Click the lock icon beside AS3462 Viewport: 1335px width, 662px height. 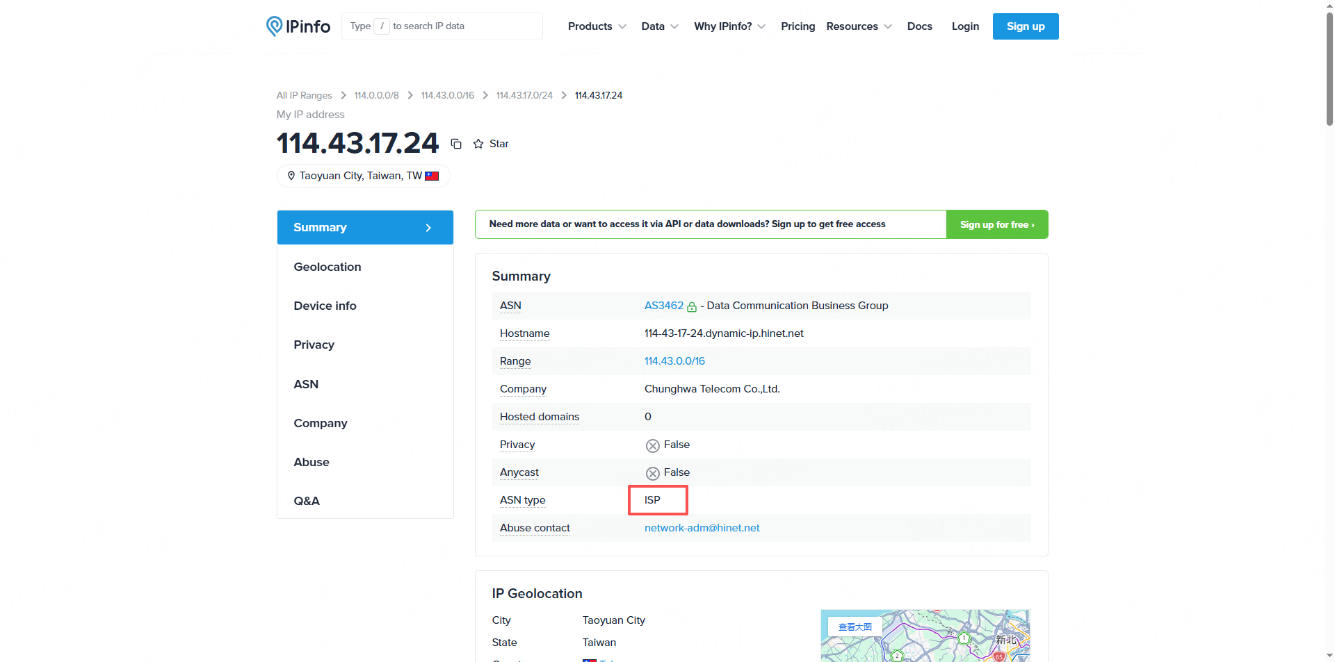[692, 306]
